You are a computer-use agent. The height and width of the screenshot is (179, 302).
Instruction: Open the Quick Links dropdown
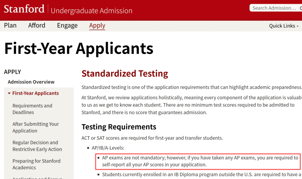(x=284, y=26)
